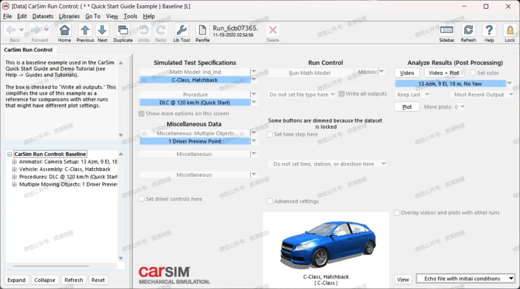520x289 pixels.
Task: Click the Collapse tree button
Action: pyautogui.click(x=45, y=280)
